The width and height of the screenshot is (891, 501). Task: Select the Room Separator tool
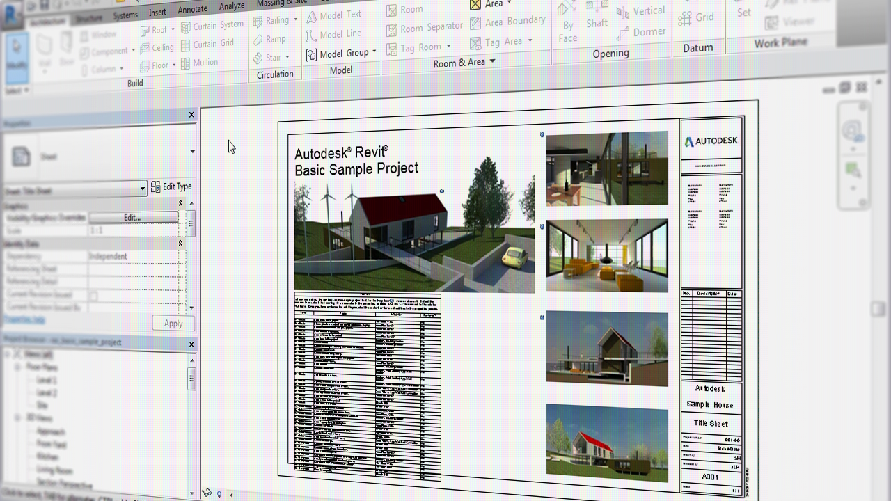(x=424, y=28)
